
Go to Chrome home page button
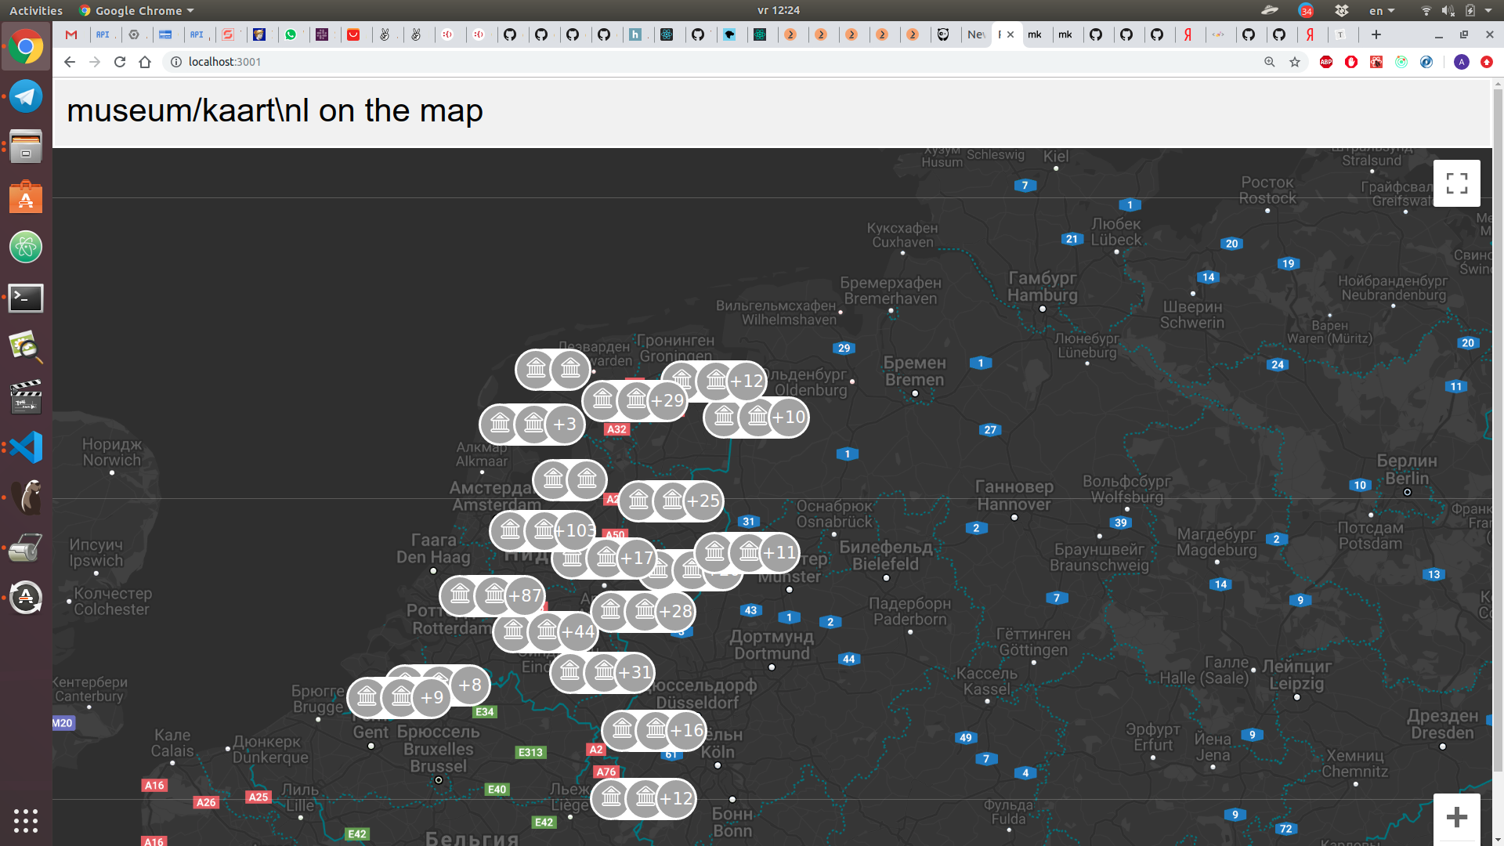pos(145,62)
